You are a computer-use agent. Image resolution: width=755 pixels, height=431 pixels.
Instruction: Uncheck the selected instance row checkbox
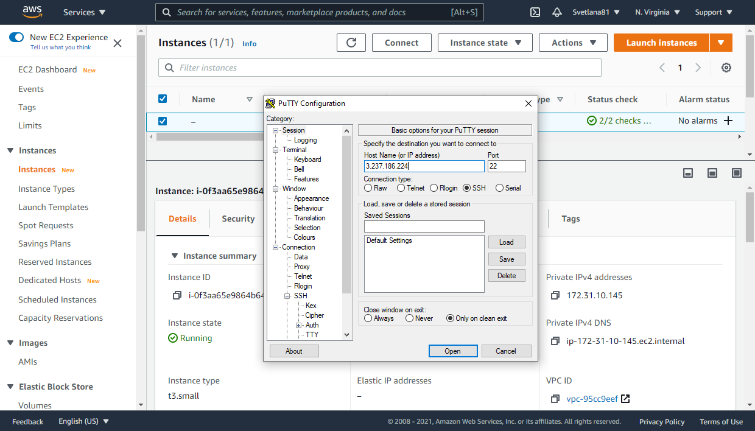coord(163,121)
